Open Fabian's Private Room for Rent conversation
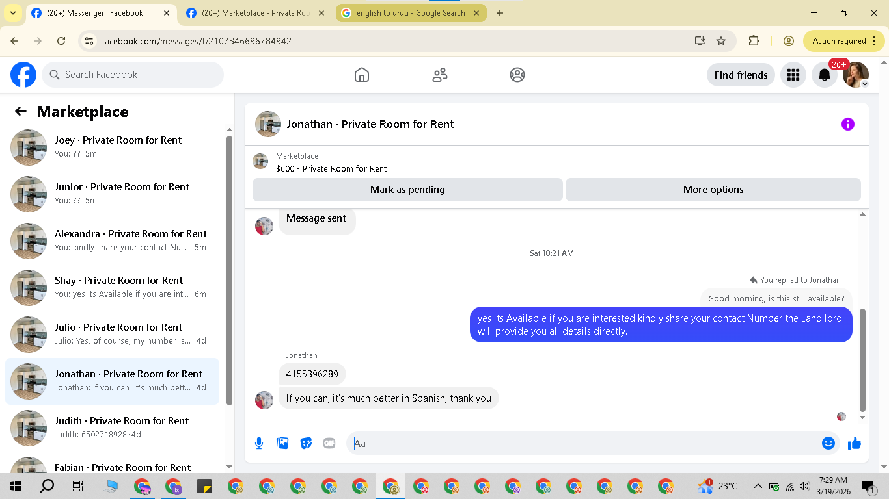 (x=112, y=462)
